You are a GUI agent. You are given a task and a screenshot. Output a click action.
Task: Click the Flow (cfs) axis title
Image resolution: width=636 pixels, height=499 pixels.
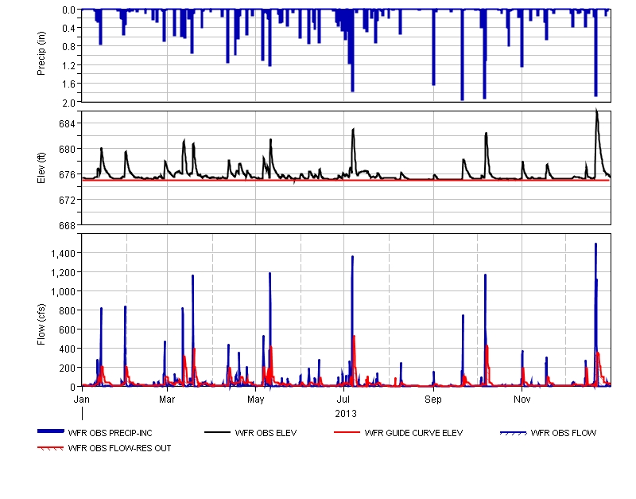[x=41, y=325]
